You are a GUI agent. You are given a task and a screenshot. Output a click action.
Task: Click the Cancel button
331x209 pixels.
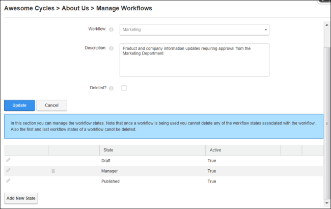pos(52,106)
